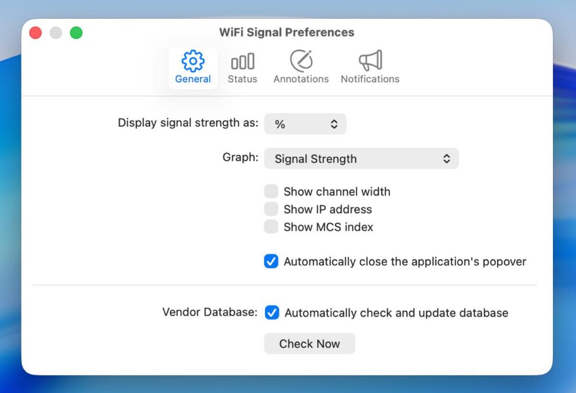The height and width of the screenshot is (393, 576).
Task: Click the WiFi Signal Preferences title bar
Action: (287, 33)
